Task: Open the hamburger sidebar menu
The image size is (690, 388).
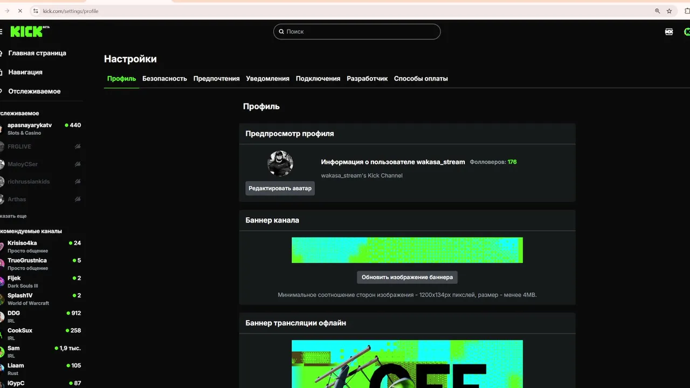Action: [x=1, y=31]
